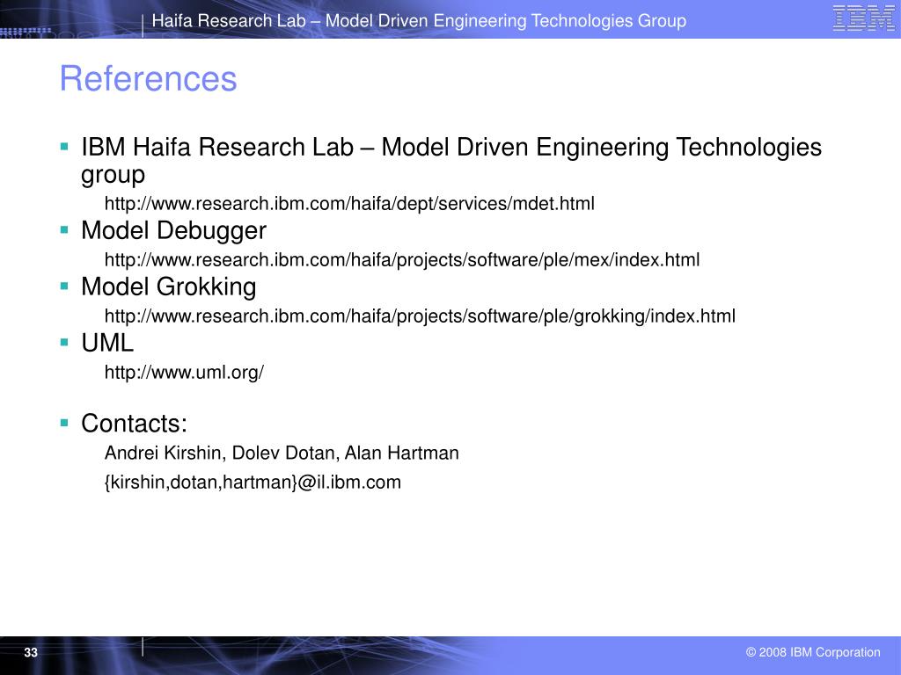Click the names line 'Andrei Kirshin, Dolev Dotan, Alan Hartman'
Image resolution: width=901 pixels, height=675 pixels.
click(282, 453)
